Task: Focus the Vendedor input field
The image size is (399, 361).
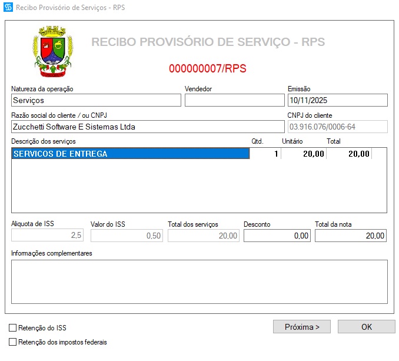Action: coord(234,100)
